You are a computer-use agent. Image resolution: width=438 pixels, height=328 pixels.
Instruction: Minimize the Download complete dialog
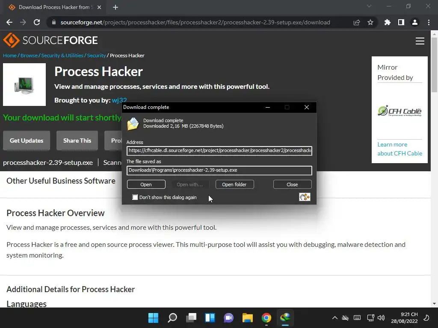(268, 107)
